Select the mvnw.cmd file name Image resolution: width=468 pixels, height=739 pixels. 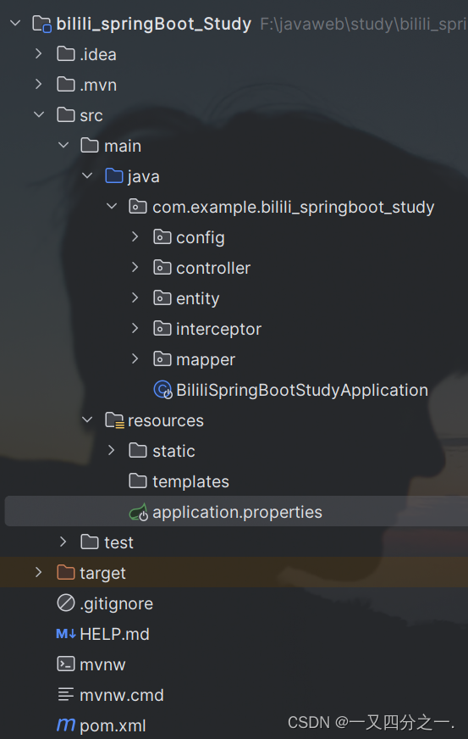pyautogui.click(x=122, y=695)
